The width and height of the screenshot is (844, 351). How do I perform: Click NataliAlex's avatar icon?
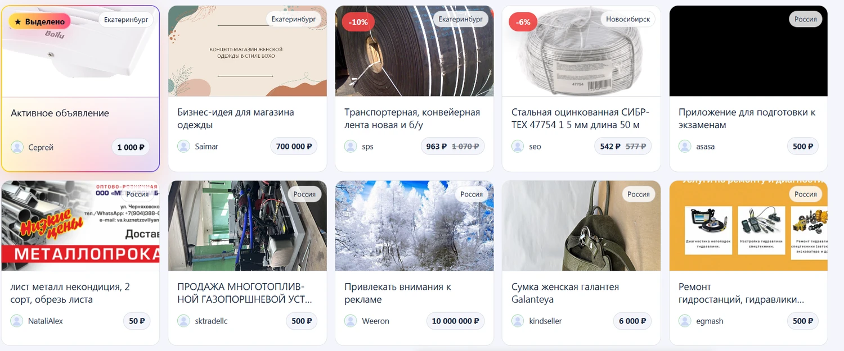point(17,321)
